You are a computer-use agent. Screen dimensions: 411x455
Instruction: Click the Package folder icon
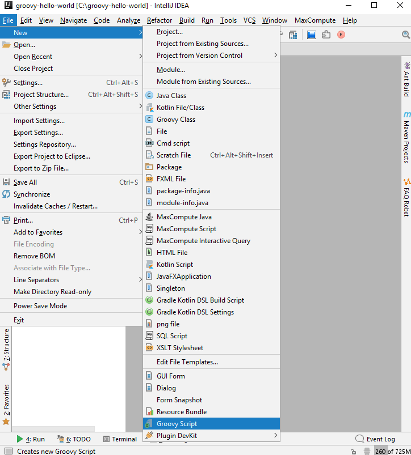(x=149, y=167)
